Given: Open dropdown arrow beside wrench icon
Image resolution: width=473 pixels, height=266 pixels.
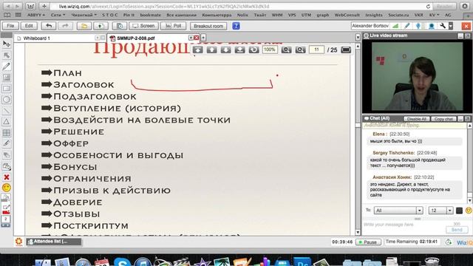Looking at the screenshot, I should 451,26.
